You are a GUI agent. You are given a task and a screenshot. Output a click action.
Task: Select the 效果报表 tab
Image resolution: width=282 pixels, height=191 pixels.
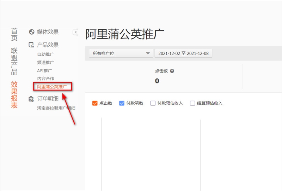click(x=14, y=95)
